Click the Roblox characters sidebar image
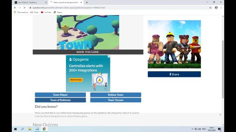 click(174, 44)
